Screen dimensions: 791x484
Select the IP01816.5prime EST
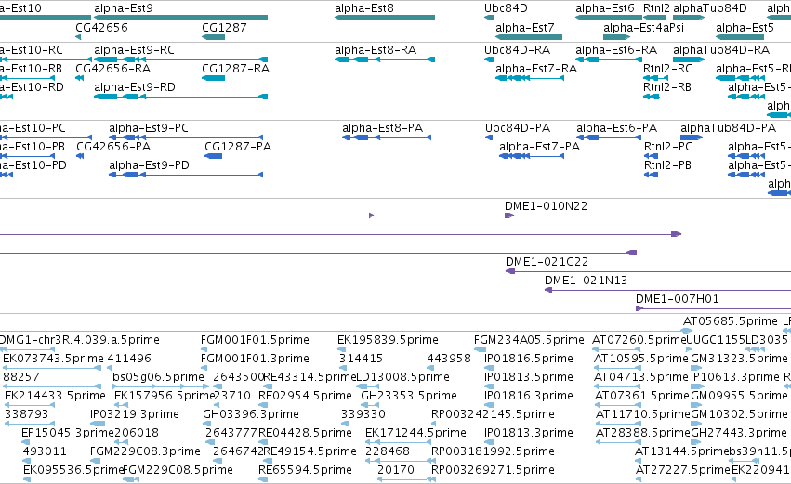pos(487,368)
